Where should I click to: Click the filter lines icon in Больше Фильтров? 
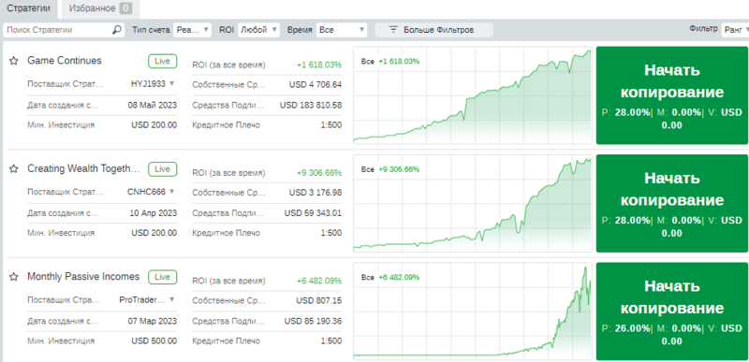click(393, 30)
